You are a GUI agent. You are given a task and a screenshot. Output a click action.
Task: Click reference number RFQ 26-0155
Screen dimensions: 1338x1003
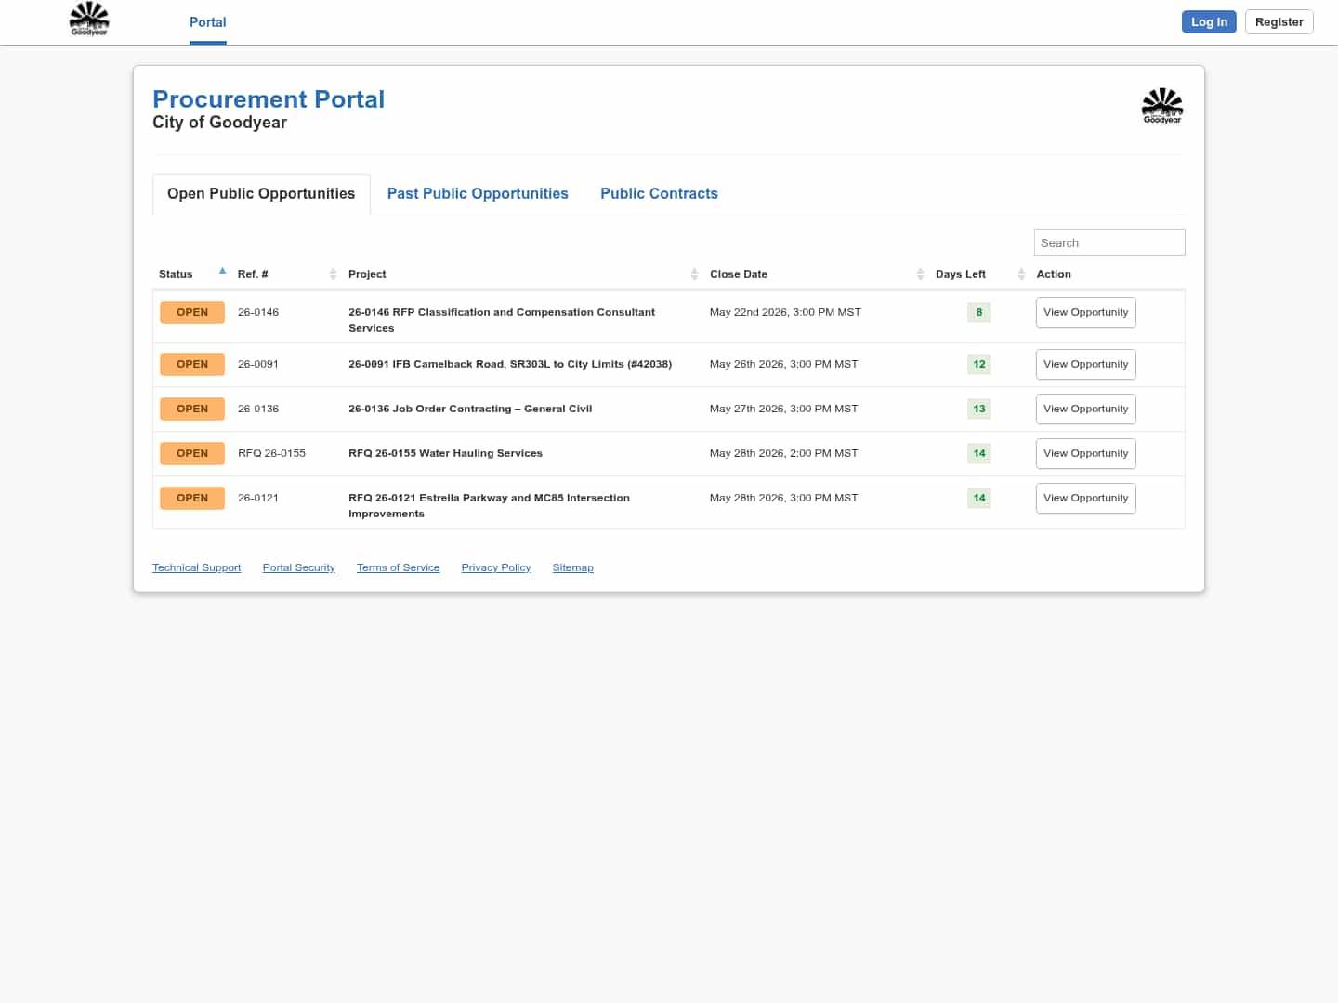[271, 454]
